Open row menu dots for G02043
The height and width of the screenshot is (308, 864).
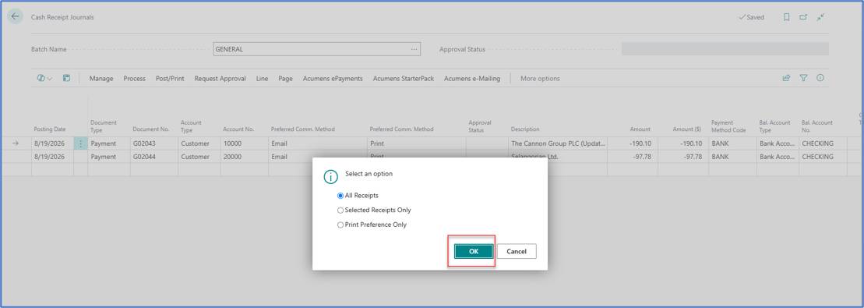[x=81, y=143]
